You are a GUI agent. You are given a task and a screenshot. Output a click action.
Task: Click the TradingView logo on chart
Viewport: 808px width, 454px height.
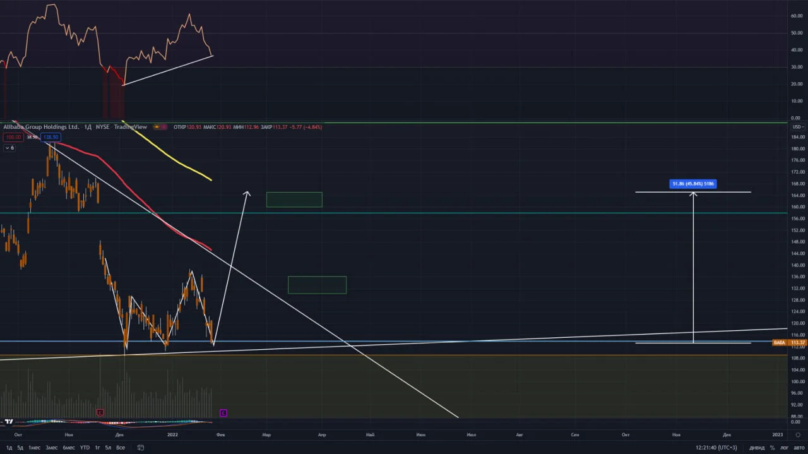pos(9,421)
